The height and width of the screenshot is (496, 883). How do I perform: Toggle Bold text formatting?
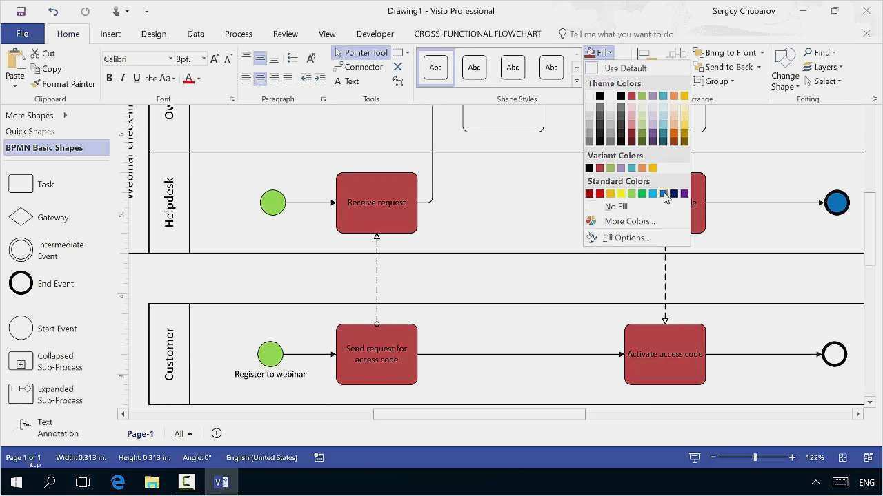(x=109, y=79)
